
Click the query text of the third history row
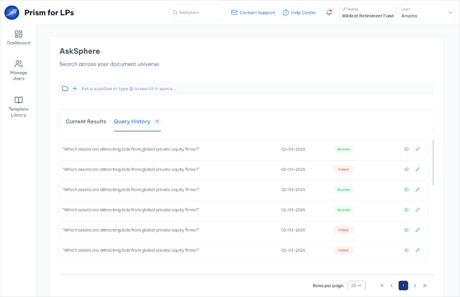click(x=131, y=190)
